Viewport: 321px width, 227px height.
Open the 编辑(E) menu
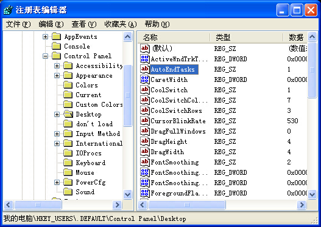coord(51,24)
